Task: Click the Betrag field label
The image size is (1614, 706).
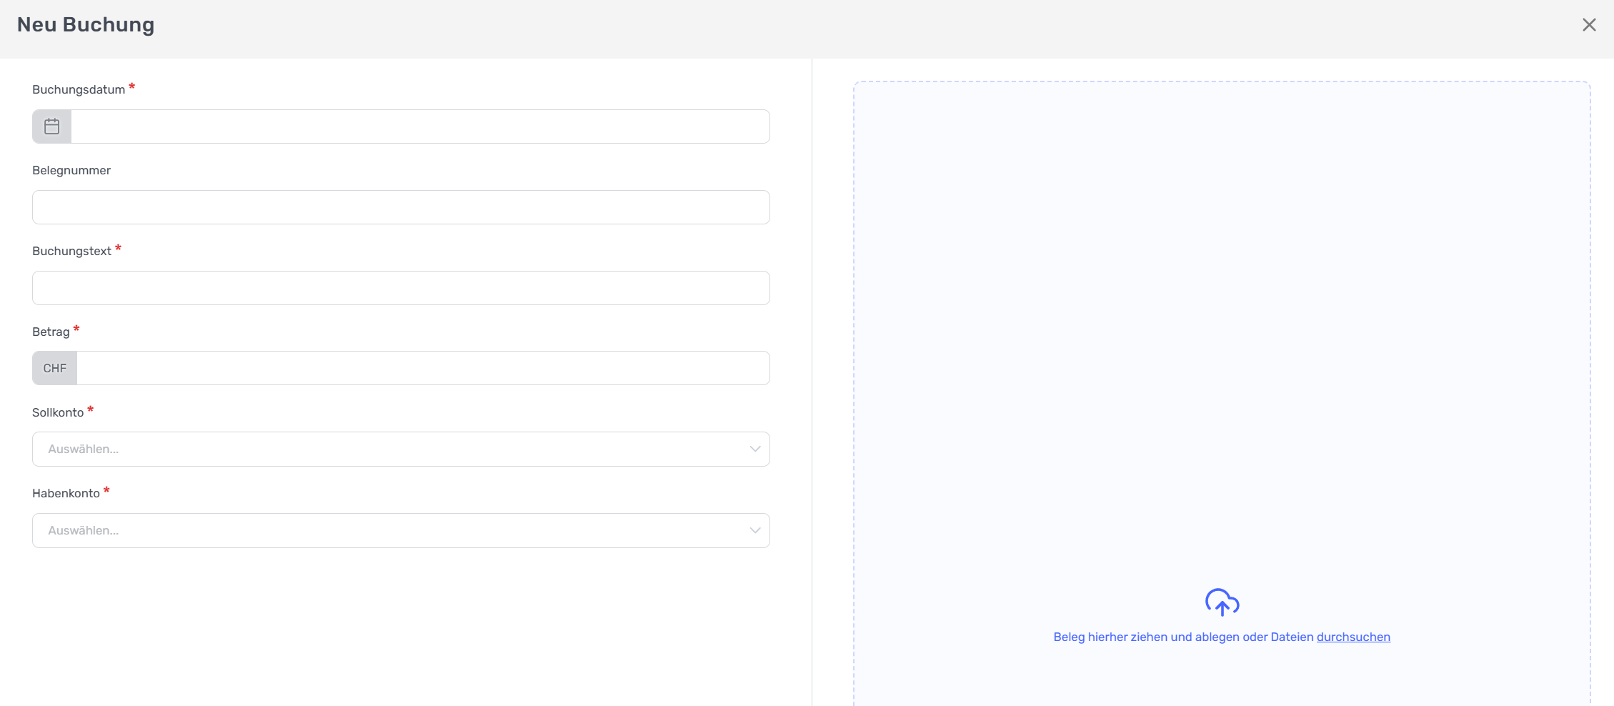Action: [x=51, y=332]
